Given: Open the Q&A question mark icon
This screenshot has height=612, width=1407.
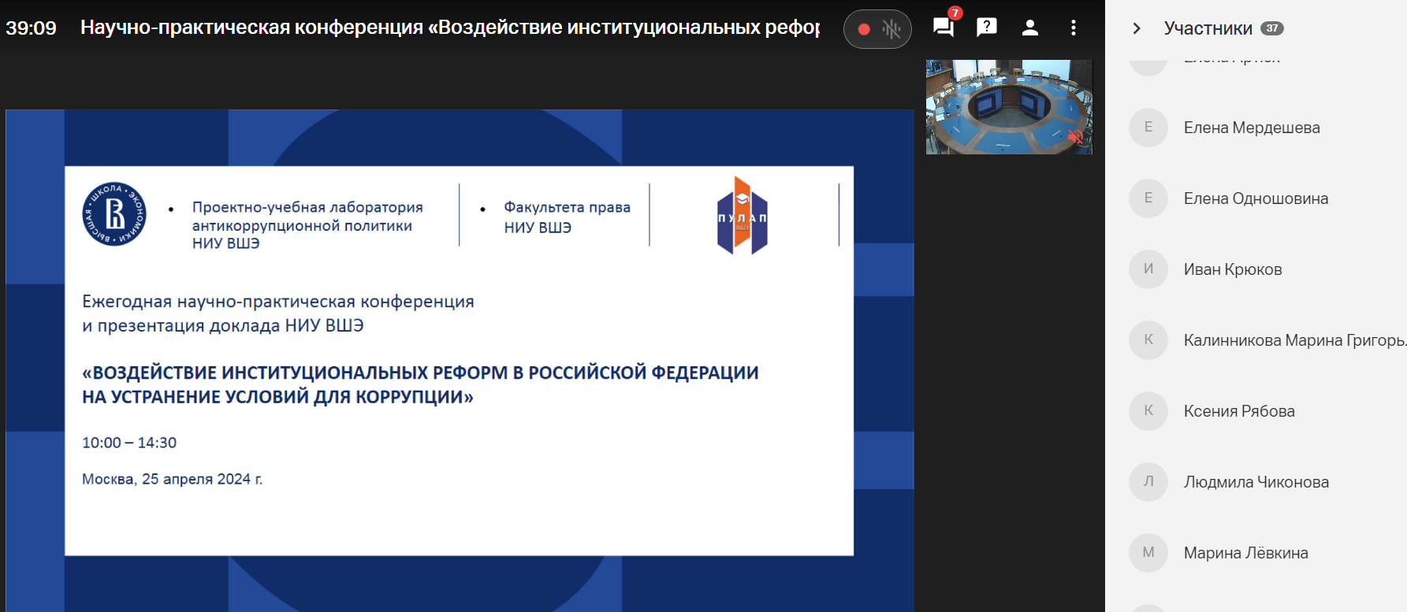Looking at the screenshot, I should tap(987, 28).
